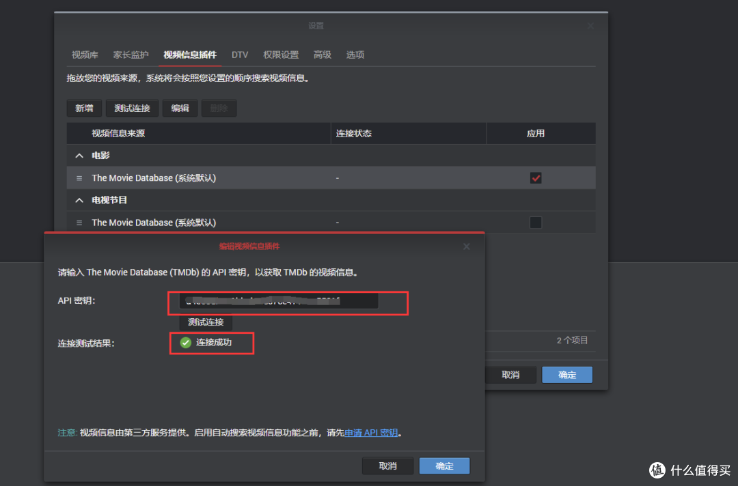Open the 申请 API 密钥 link
This screenshot has width=738, height=486.
(371, 433)
